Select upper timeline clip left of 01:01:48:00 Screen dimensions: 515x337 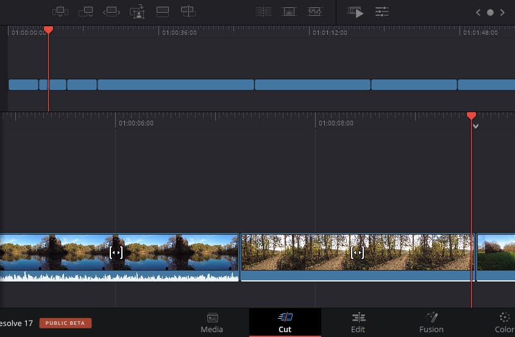(414, 85)
